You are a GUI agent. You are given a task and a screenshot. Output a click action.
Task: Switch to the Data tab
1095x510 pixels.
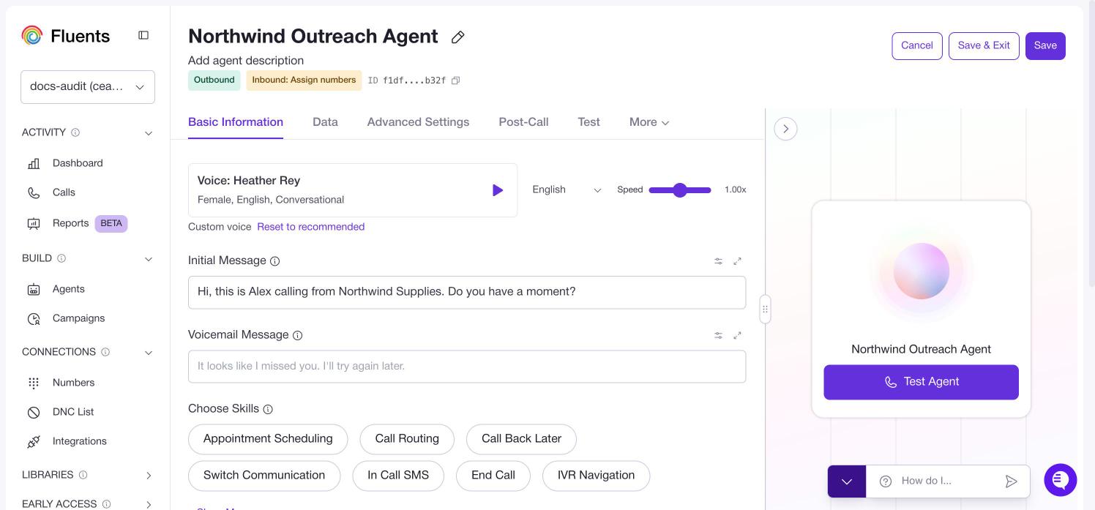(325, 122)
